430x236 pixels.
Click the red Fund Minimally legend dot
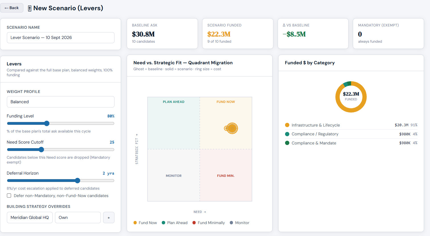pyautogui.click(x=194, y=223)
